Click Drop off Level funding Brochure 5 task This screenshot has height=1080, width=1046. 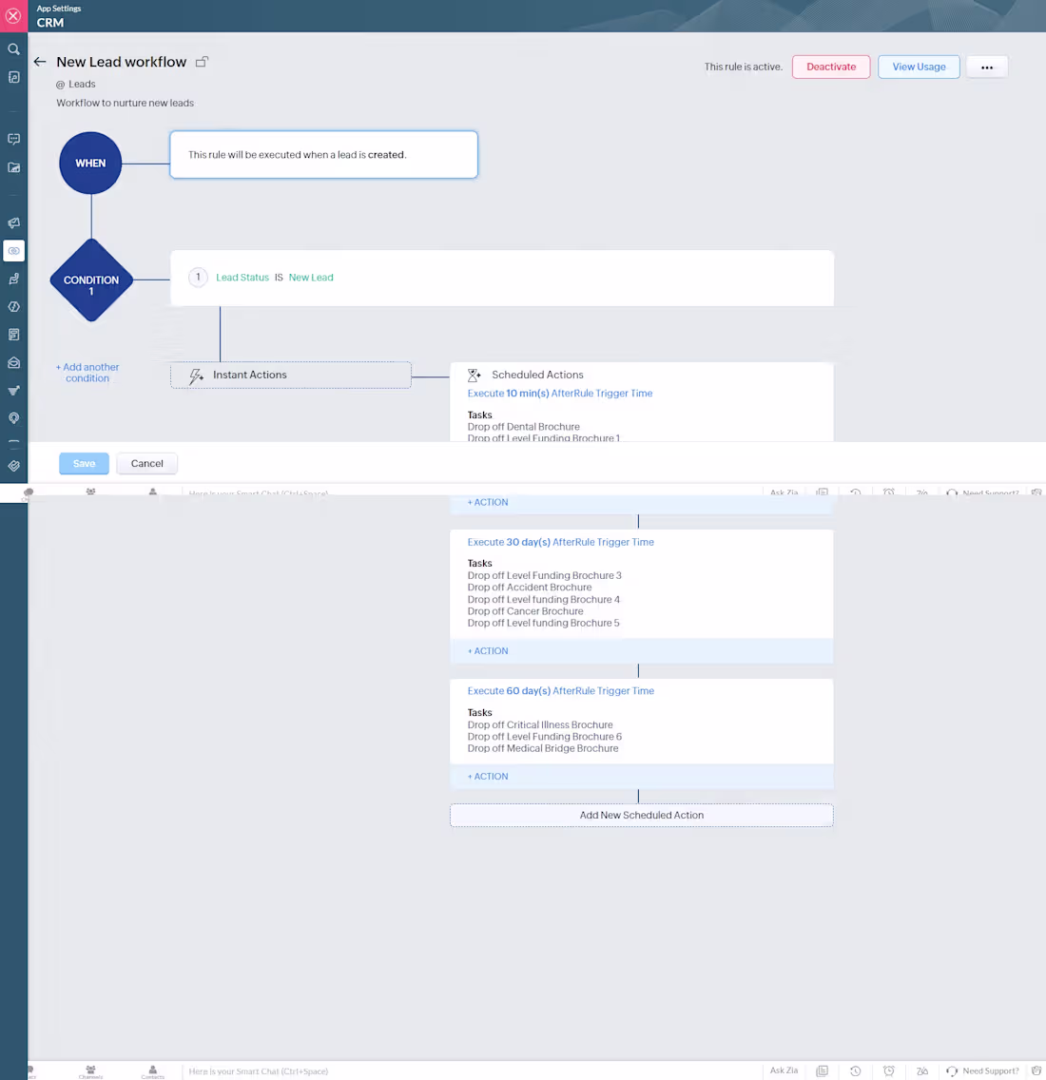(543, 624)
